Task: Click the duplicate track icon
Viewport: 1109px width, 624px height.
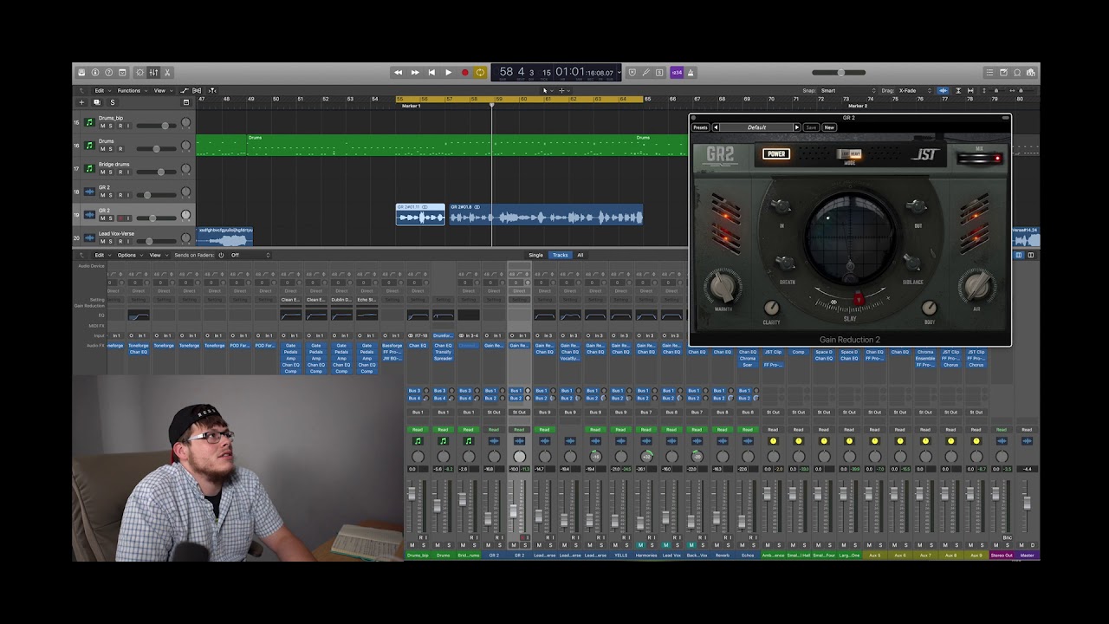Action: point(97,102)
